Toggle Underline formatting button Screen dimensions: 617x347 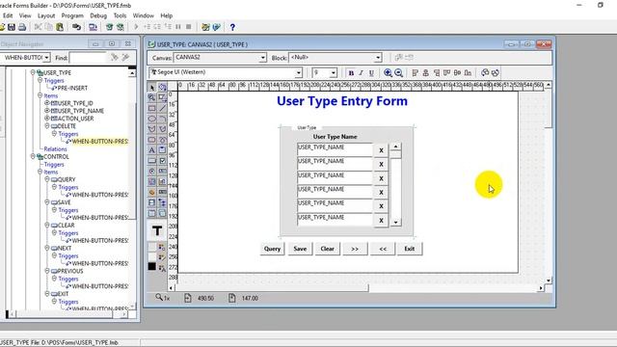coord(371,73)
